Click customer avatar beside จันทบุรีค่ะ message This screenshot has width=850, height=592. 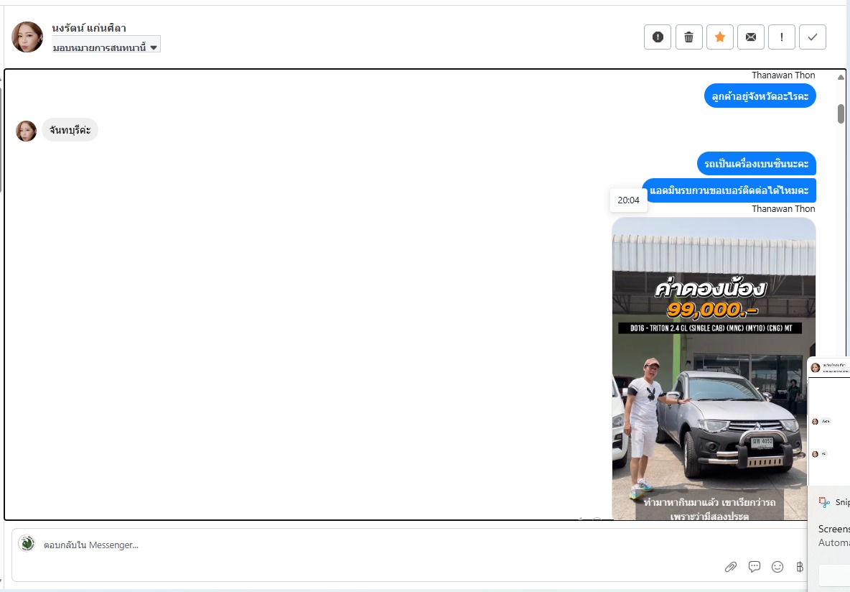click(x=26, y=131)
